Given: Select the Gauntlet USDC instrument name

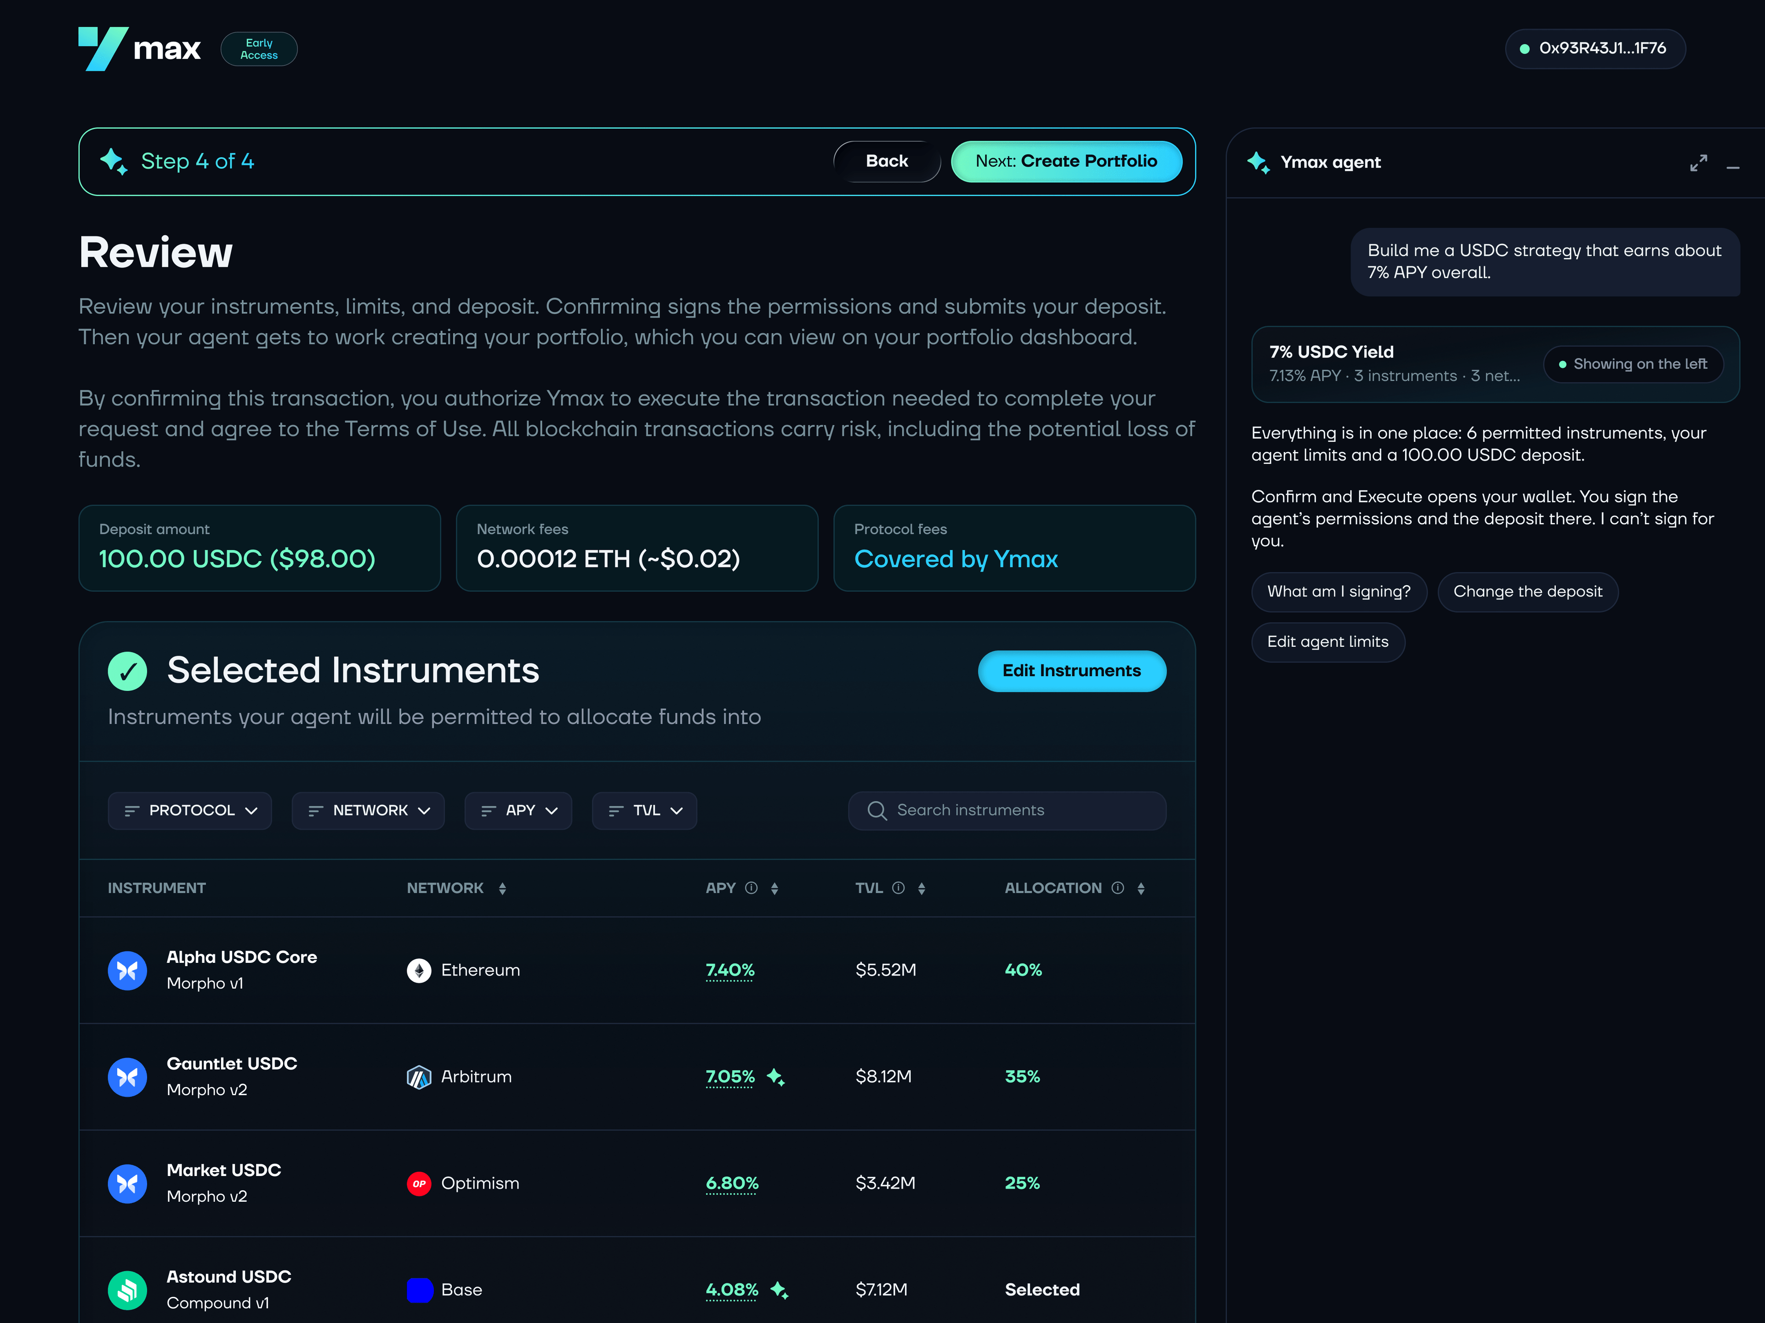Looking at the screenshot, I should pyautogui.click(x=231, y=1064).
